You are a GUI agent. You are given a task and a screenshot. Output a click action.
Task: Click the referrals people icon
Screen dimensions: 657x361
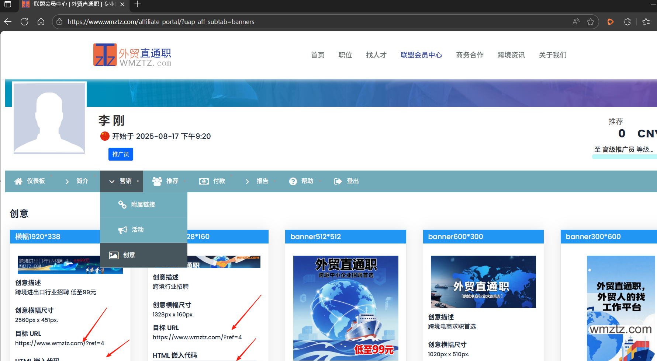157,181
